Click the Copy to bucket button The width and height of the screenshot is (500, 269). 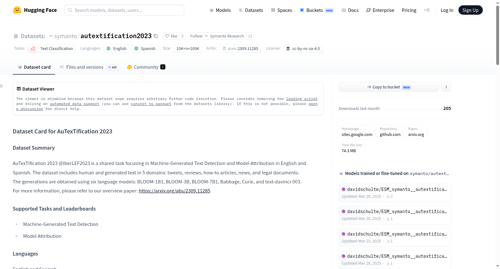(389, 87)
